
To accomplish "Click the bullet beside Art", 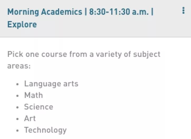I will tap(18, 119).
